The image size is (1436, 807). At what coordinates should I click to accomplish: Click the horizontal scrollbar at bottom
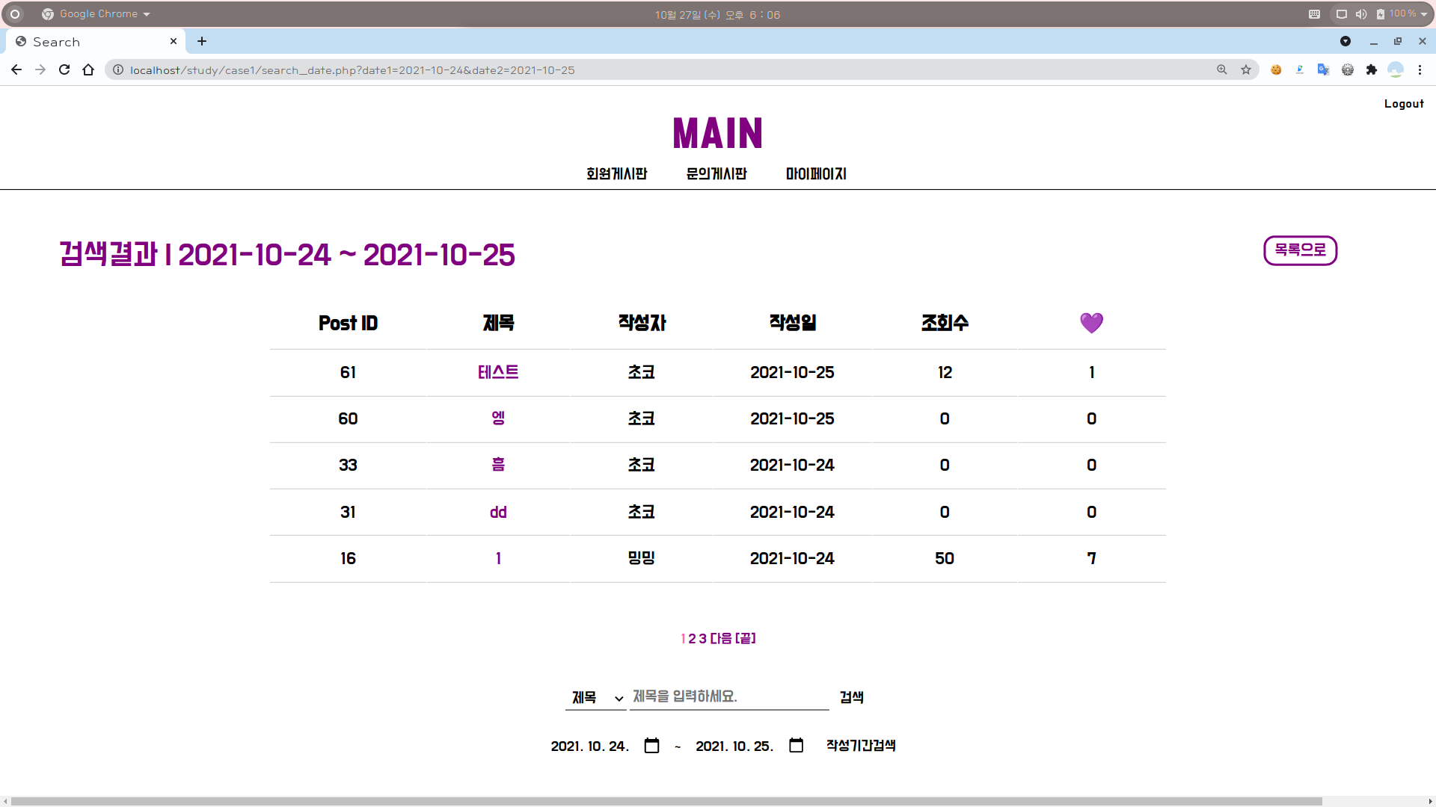pos(666,801)
